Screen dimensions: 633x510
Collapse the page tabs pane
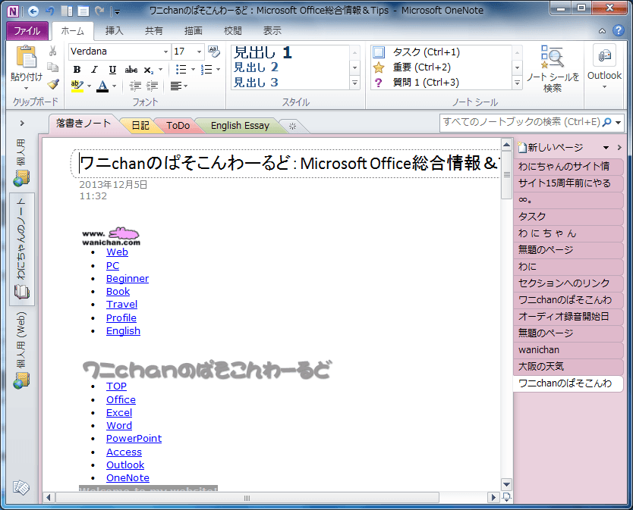[619, 148]
